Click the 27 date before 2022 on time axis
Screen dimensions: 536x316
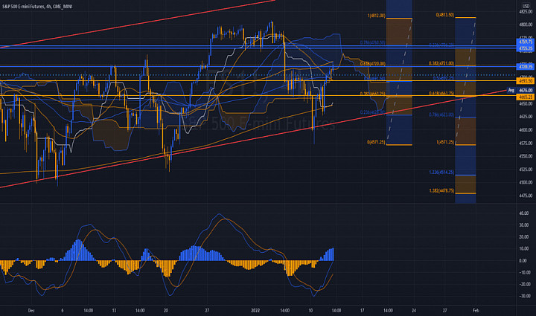tap(207, 311)
